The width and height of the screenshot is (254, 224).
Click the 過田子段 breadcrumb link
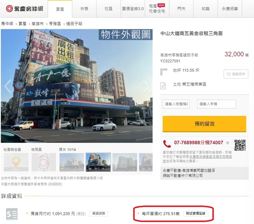click(74, 24)
